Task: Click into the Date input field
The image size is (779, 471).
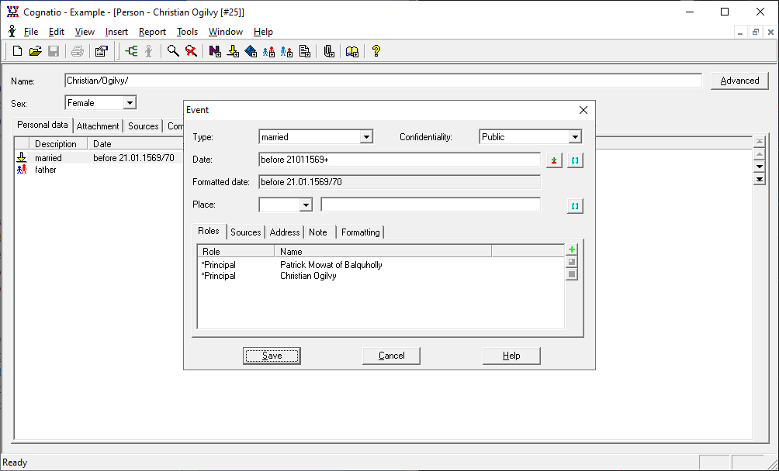Action: (400, 160)
